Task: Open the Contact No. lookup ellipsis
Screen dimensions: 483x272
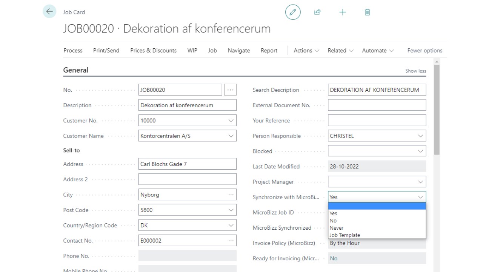Action: (231, 241)
